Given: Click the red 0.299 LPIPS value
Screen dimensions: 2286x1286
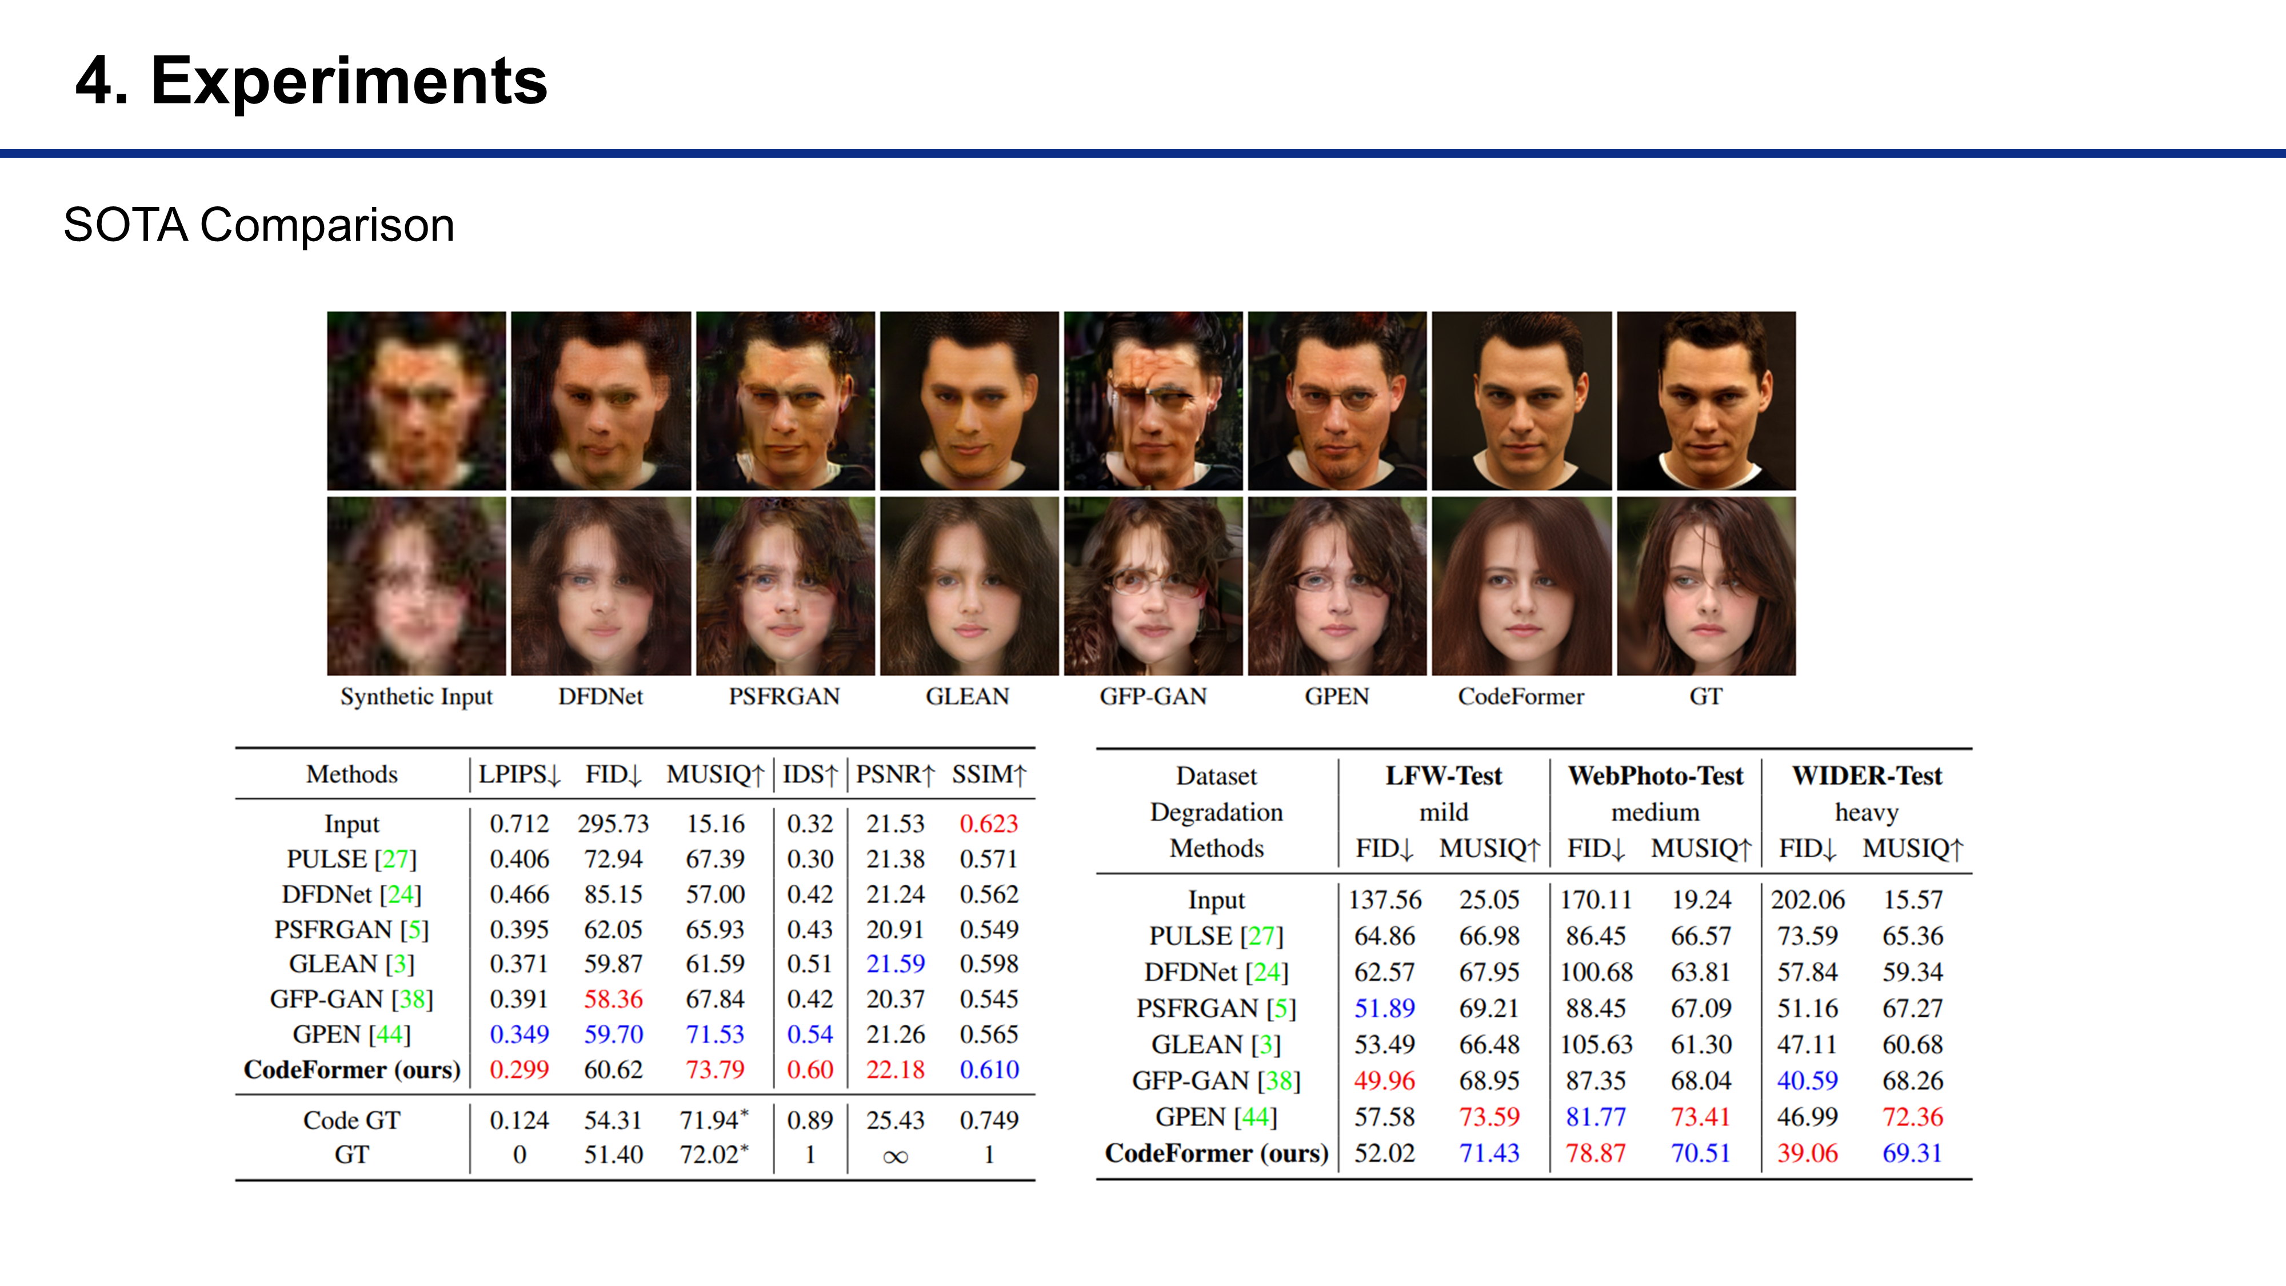Looking at the screenshot, I should [519, 1069].
